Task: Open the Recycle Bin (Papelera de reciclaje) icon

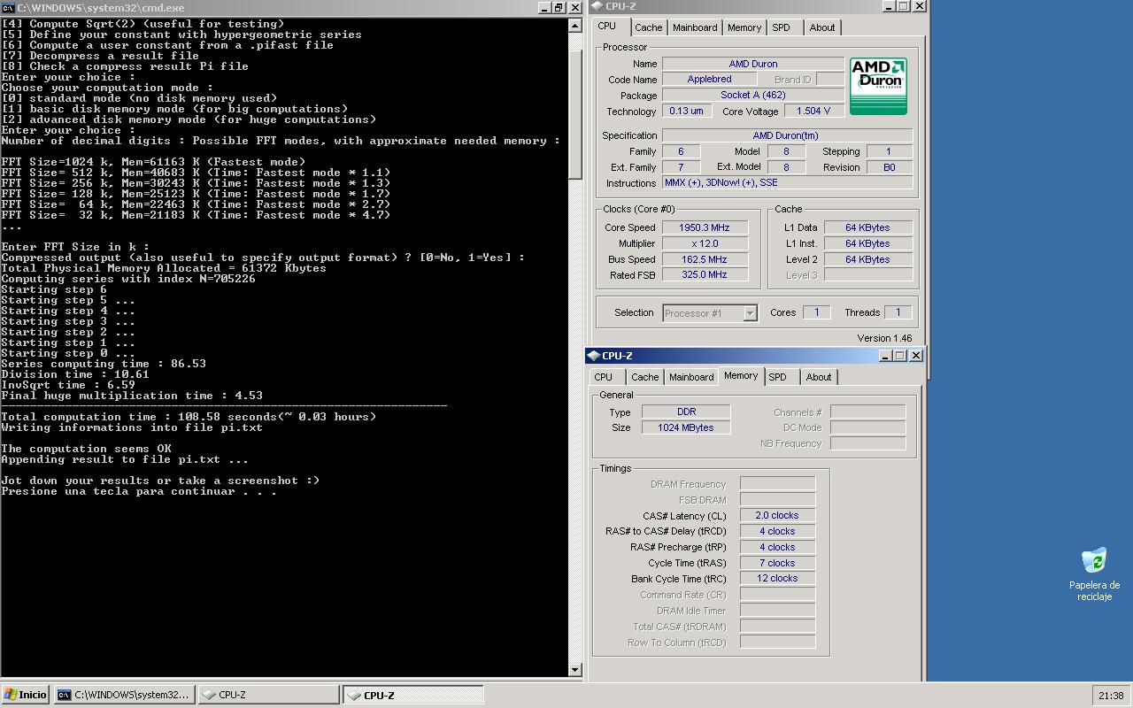Action: point(1094,573)
